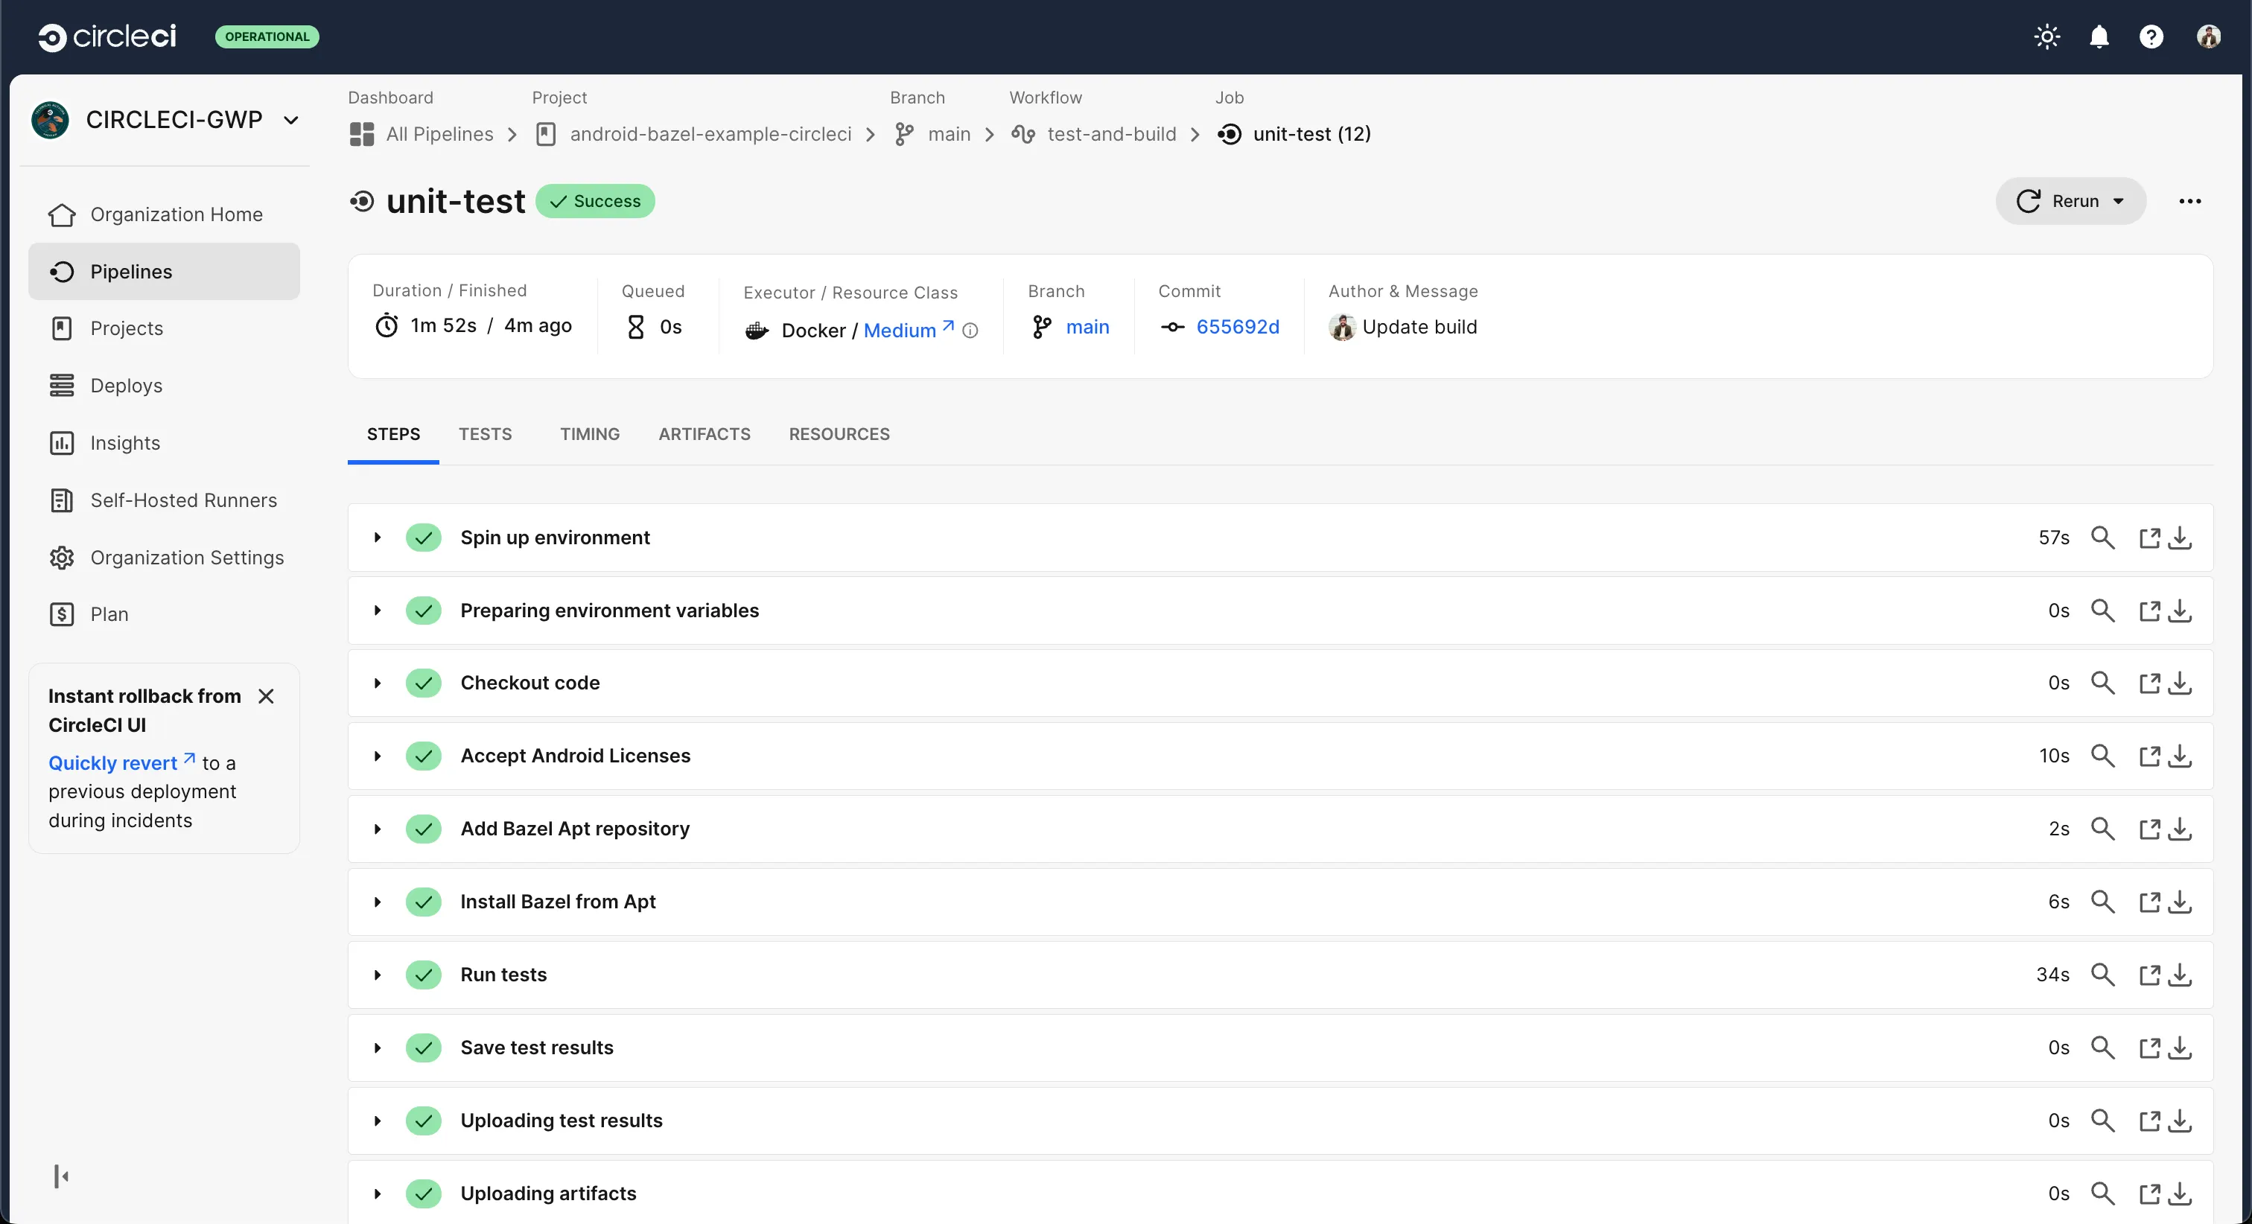The image size is (2252, 1224).
Task: Open Self-Hosted Runners page
Action: (x=165, y=500)
